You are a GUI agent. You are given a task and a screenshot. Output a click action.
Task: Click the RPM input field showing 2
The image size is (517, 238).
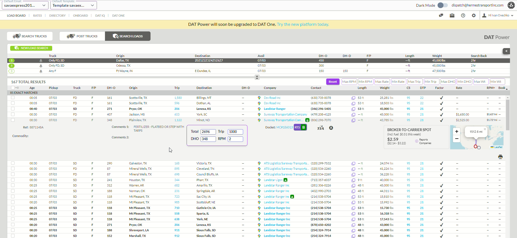coord(235,139)
